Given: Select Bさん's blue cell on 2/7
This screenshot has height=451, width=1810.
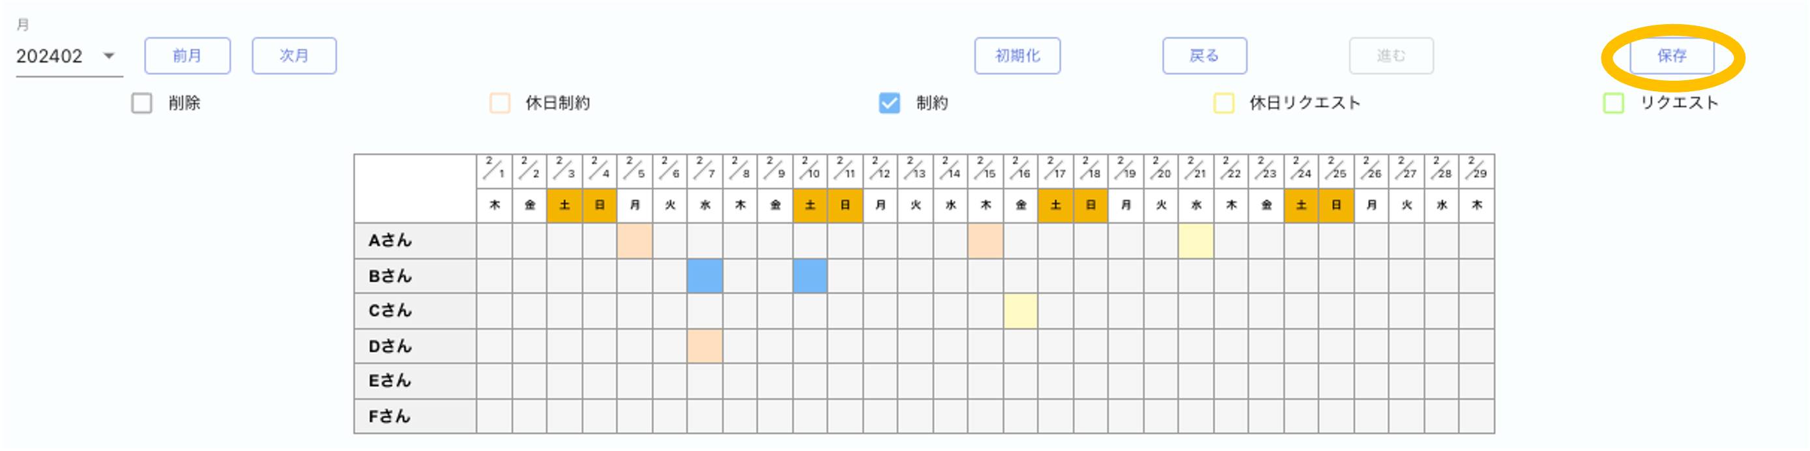Looking at the screenshot, I should click(x=705, y=276).
